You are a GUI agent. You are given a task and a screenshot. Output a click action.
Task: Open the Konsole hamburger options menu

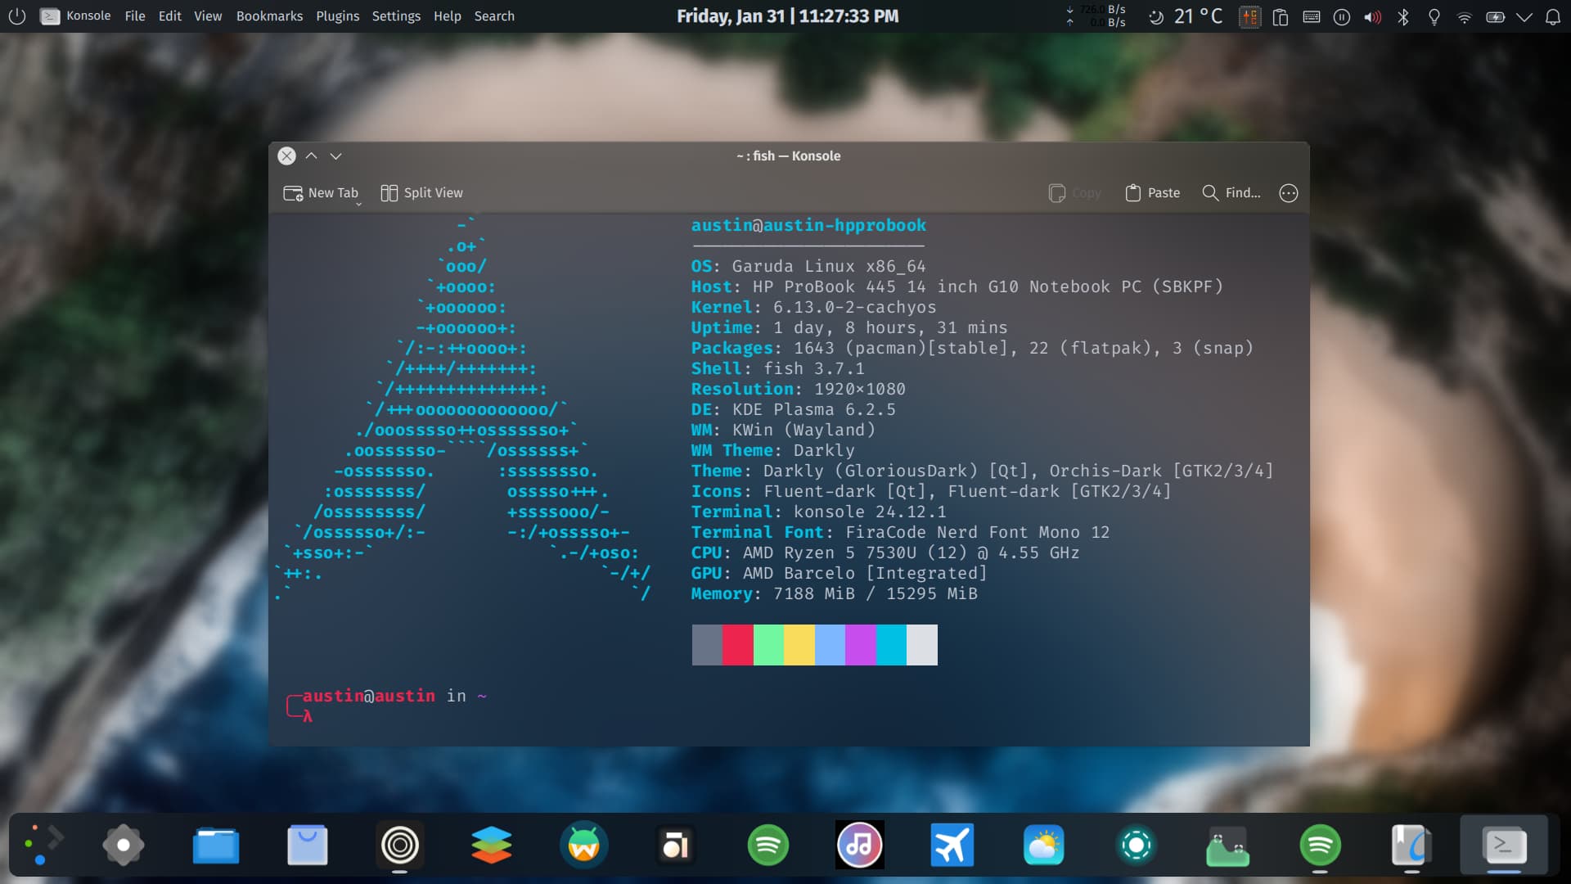[1288, 193]
